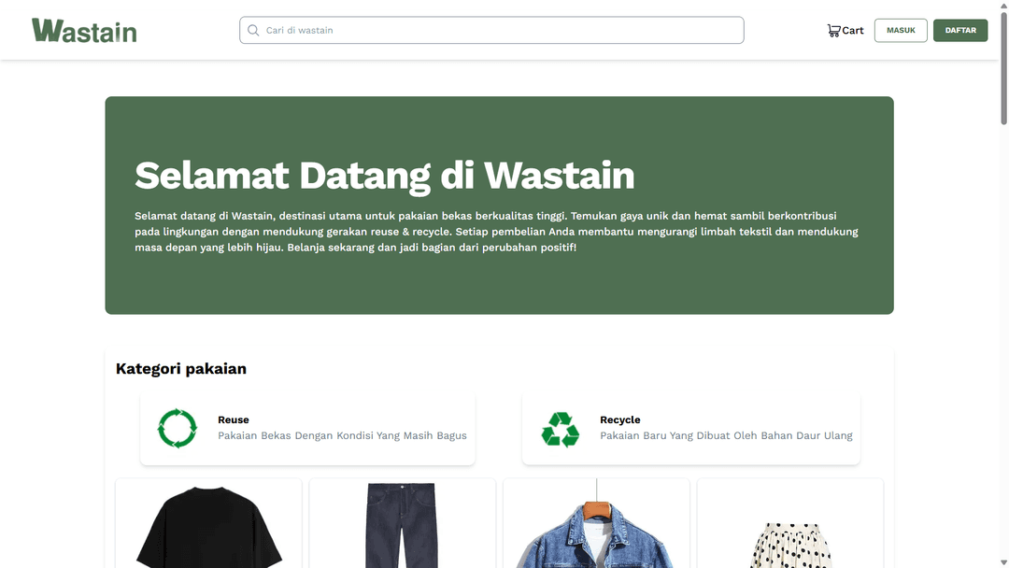Focus the 'Cari di wastain' search field
The width and height of the screenshot is (1009, 568).
coord(491,30)
